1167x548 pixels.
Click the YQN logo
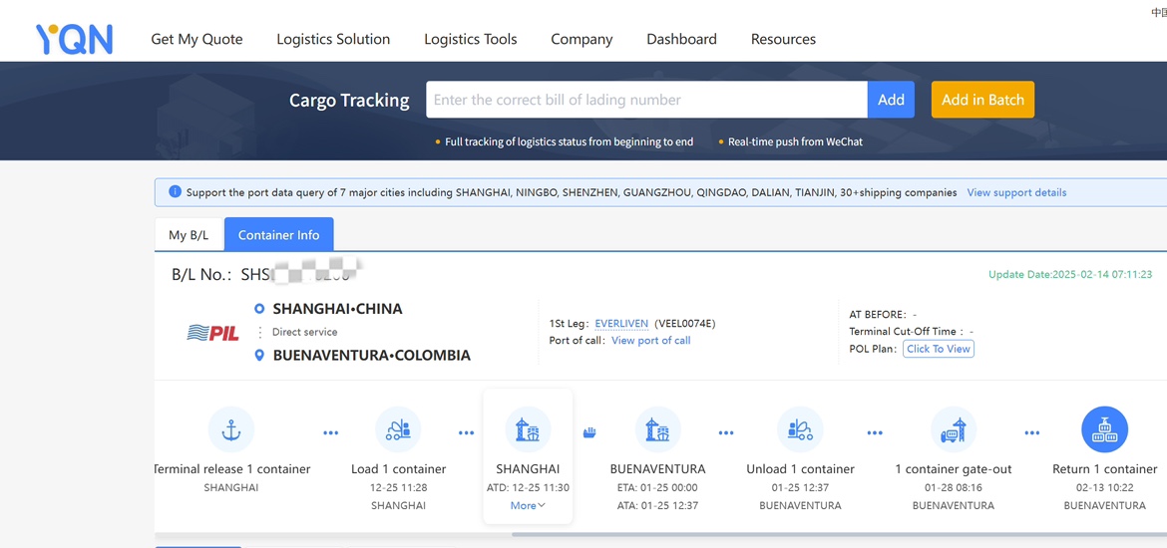coord(75,40)
